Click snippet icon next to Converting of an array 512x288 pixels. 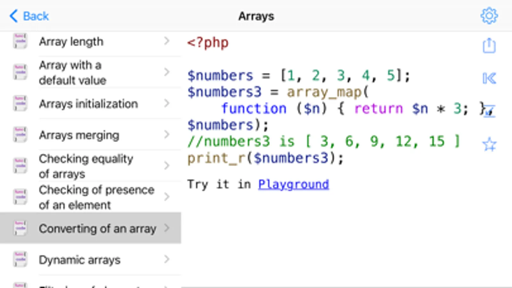20,228
